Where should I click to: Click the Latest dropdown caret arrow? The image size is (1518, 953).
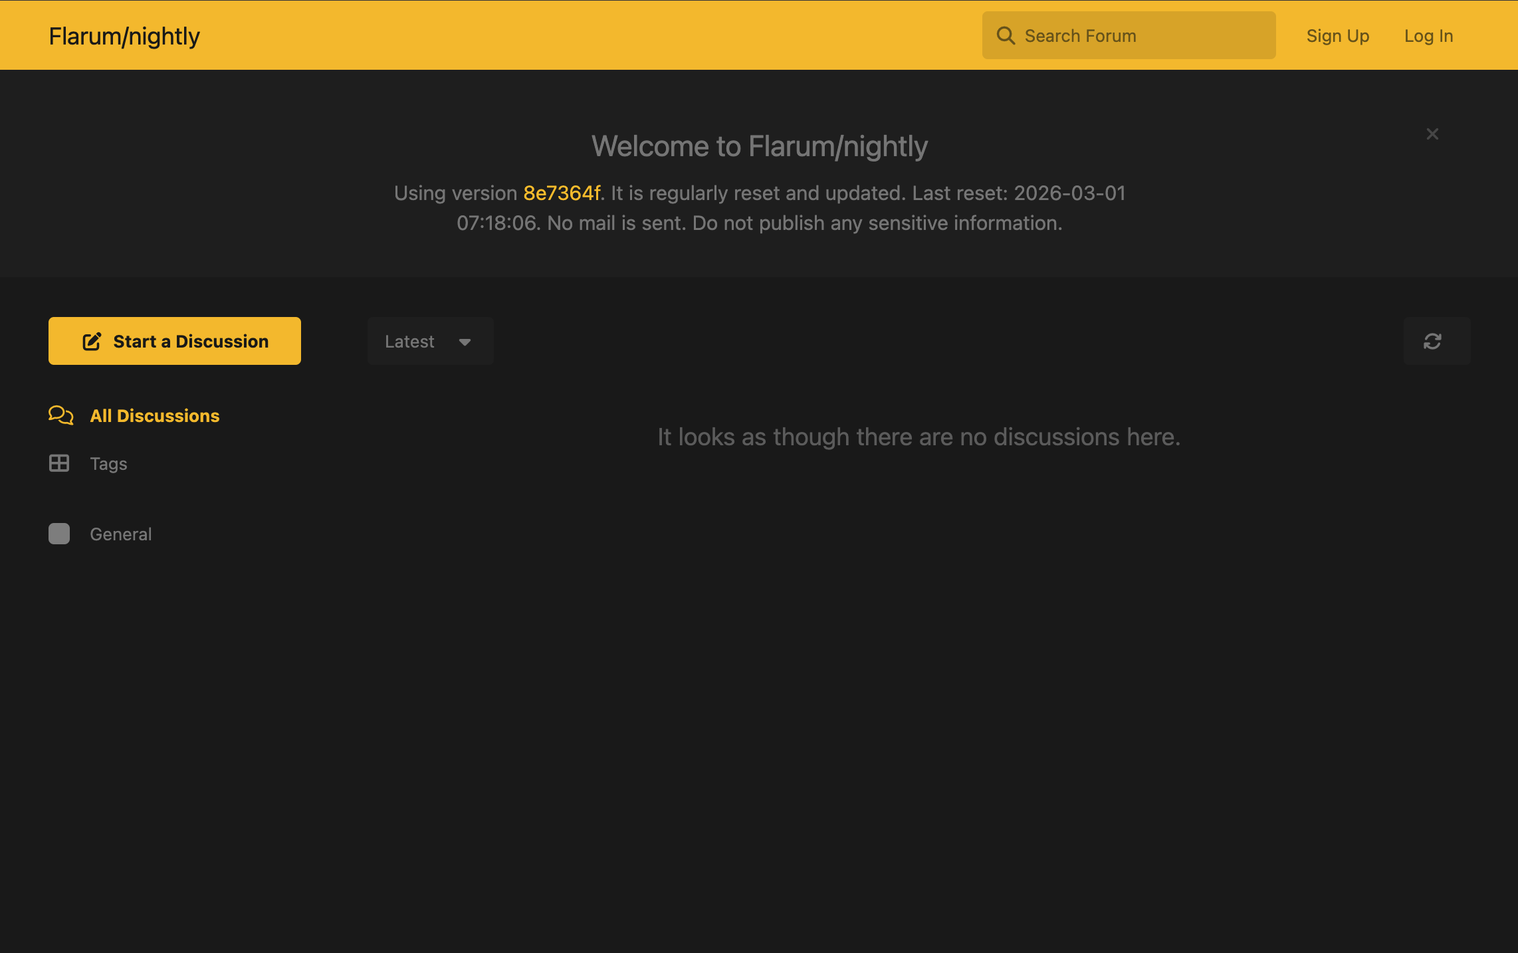click(x=465, y=342)
